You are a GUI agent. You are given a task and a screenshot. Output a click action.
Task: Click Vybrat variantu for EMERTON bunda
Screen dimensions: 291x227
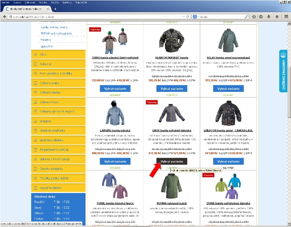click(x=228, y=161)
